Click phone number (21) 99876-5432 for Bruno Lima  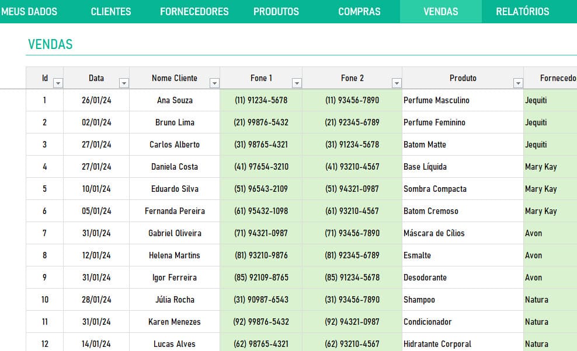(260, 122)
